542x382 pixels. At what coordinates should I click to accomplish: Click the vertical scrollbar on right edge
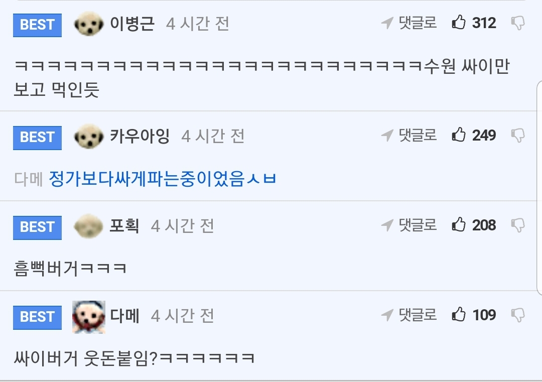pos(539,187)
